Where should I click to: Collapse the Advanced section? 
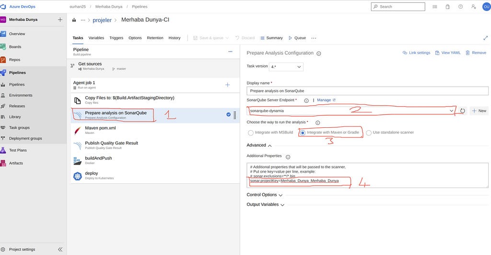pos(259,145)
